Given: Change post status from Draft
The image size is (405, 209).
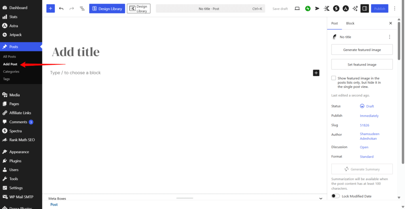Looking at the screenshot, I should [x=367, y=106].
